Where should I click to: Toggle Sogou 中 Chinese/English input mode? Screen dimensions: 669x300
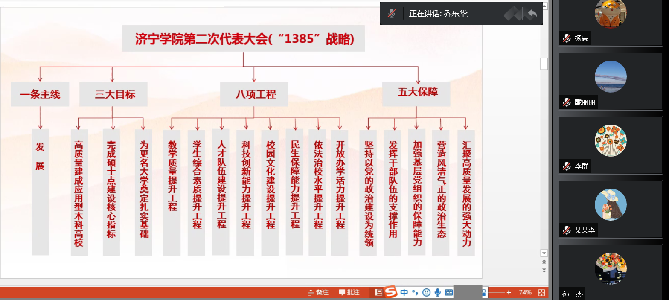(x=404, y=292)
